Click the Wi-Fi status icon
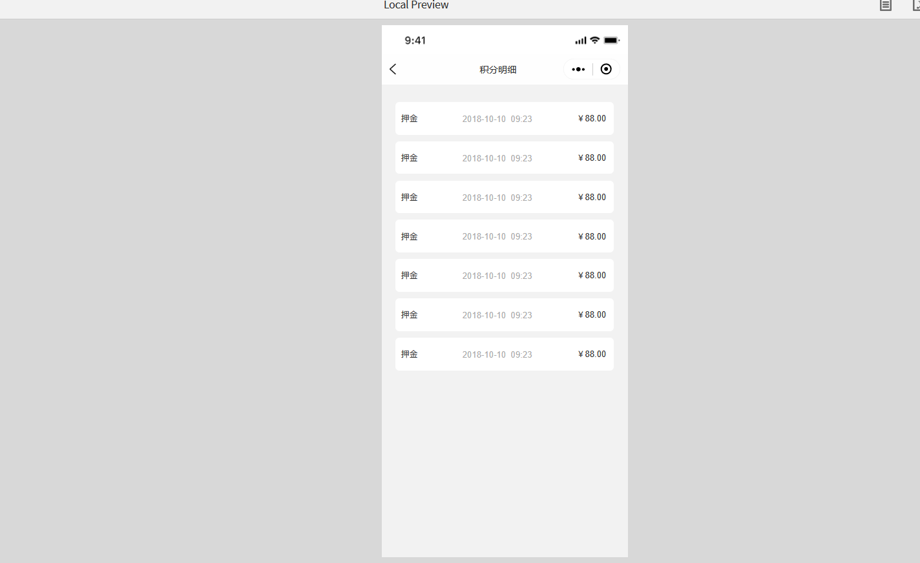 pos(595,40)
